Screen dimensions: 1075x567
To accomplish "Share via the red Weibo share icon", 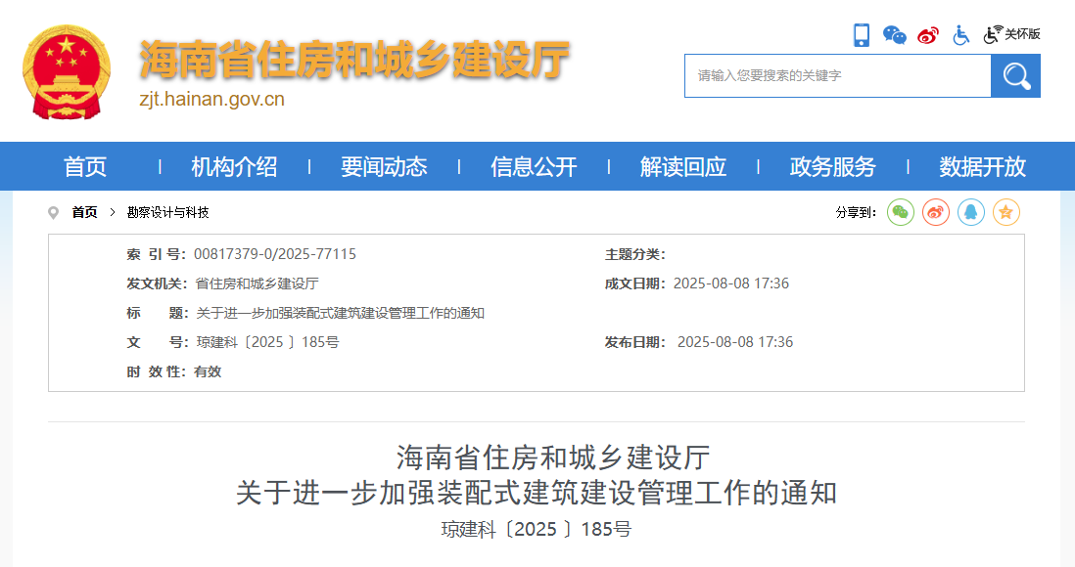I will click(935, 212).
